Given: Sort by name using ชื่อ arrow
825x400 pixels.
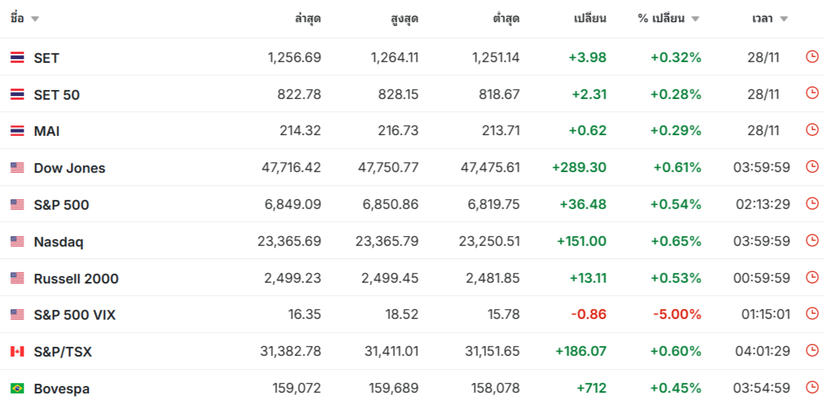Looking at the screenshot, I should click(x=35, y=19).
